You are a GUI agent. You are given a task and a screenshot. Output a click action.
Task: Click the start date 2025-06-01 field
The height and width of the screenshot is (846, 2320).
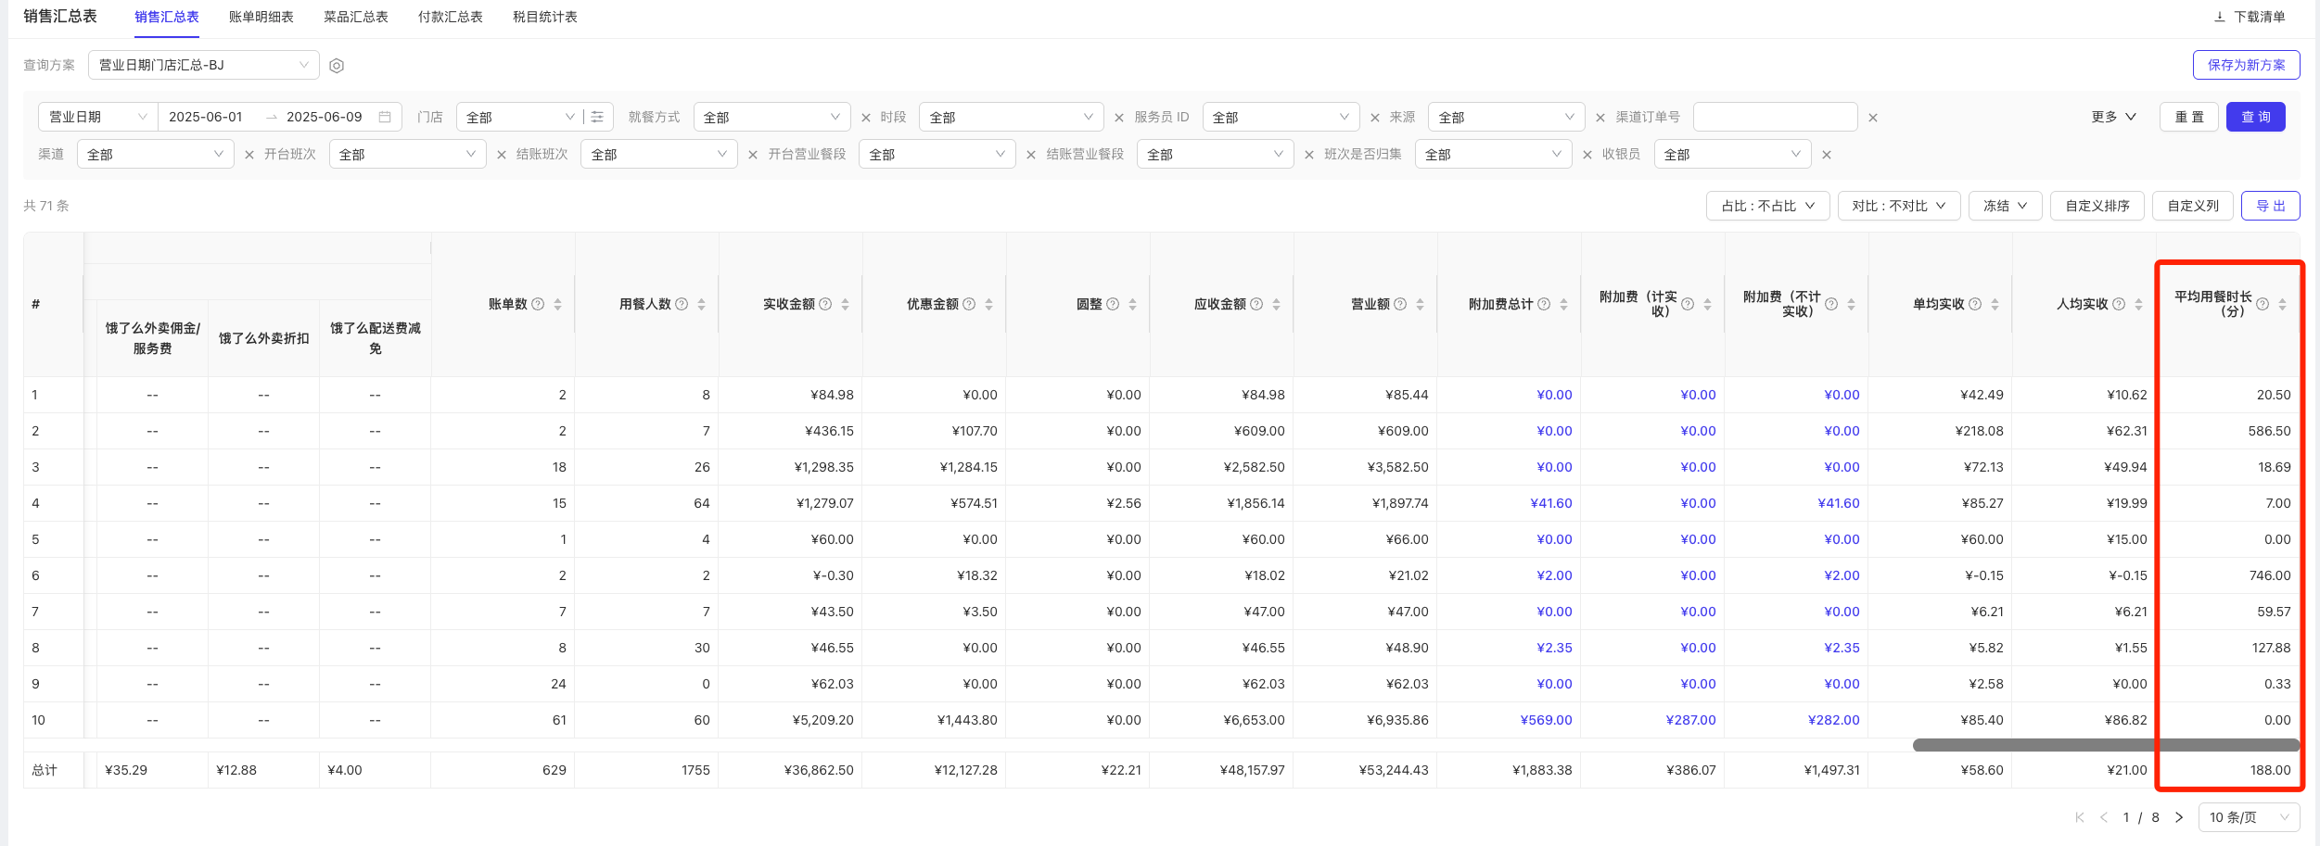tap(206, 117)
